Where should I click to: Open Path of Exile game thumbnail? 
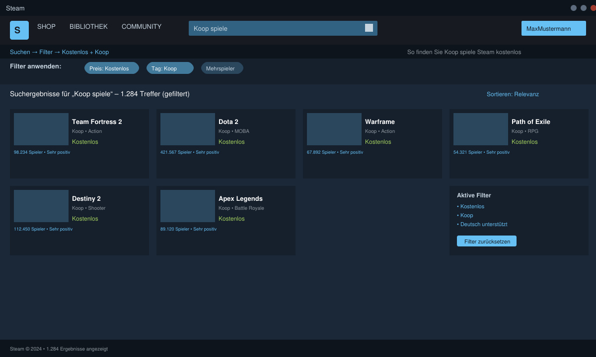[x=481, y=129]
